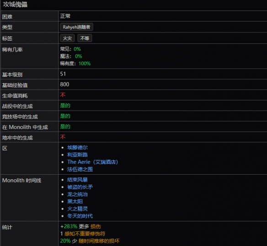Open the 法伍德之围 zone link
Image resolution: width=267 pixels, height=246 pixels.
tap(80, 169)
